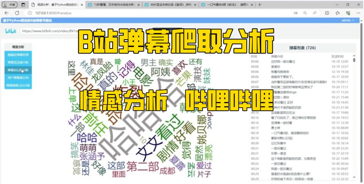View site info icon in address bar
This screenshot has height=184, width=364.
pyautogui.click(x=30, y=13)
